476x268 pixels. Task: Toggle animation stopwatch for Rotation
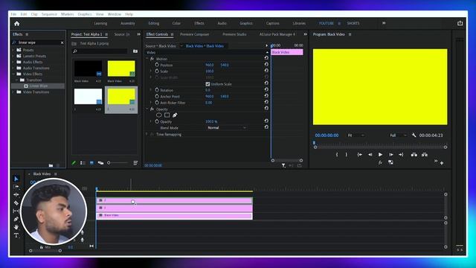pyautogui.click(x=157, y=90)
